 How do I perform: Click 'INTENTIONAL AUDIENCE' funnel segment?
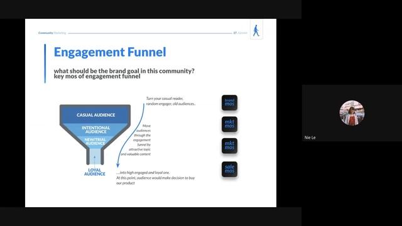(95, 130)
